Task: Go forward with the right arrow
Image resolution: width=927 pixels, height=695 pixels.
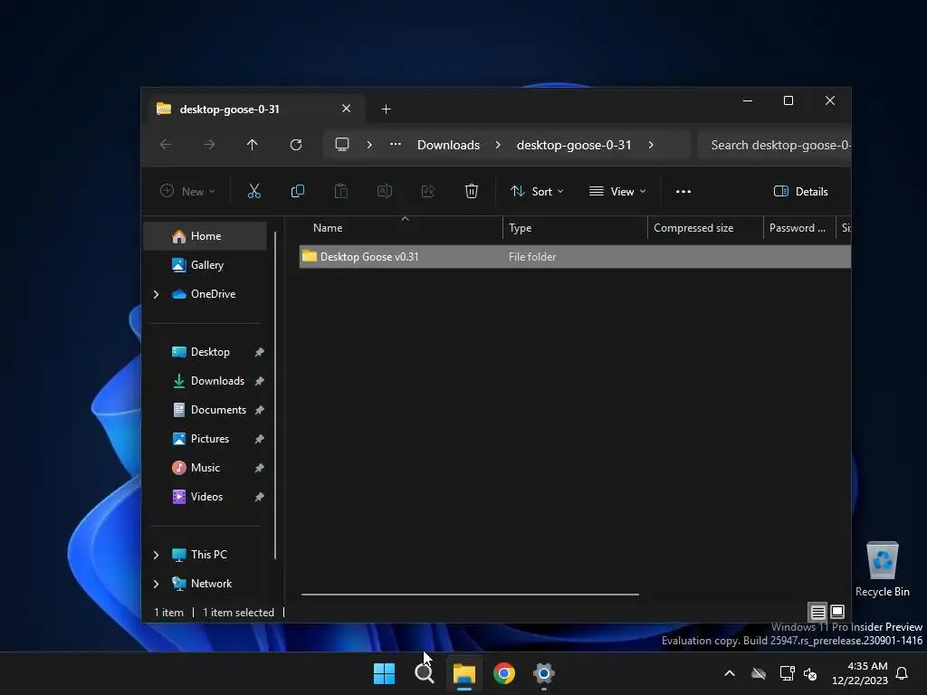Action: [209, 145]
